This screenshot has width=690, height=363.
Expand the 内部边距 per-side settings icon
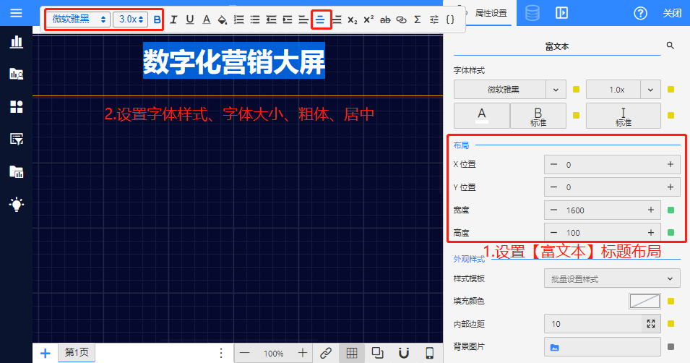tap(651, 324)
